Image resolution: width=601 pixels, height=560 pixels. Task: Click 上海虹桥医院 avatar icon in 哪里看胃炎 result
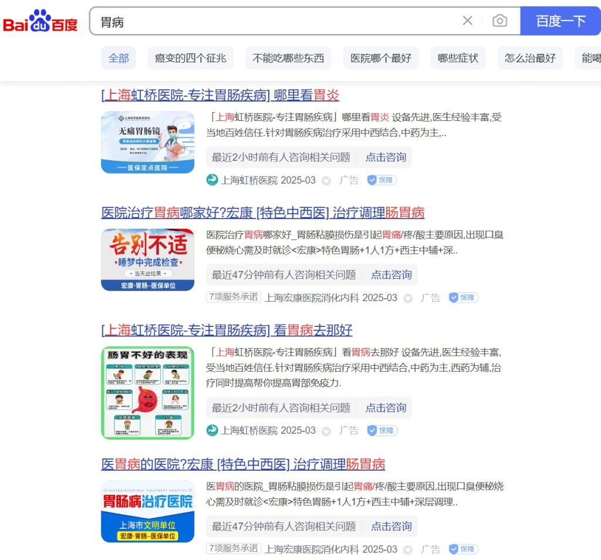click(x=212, y=180)
